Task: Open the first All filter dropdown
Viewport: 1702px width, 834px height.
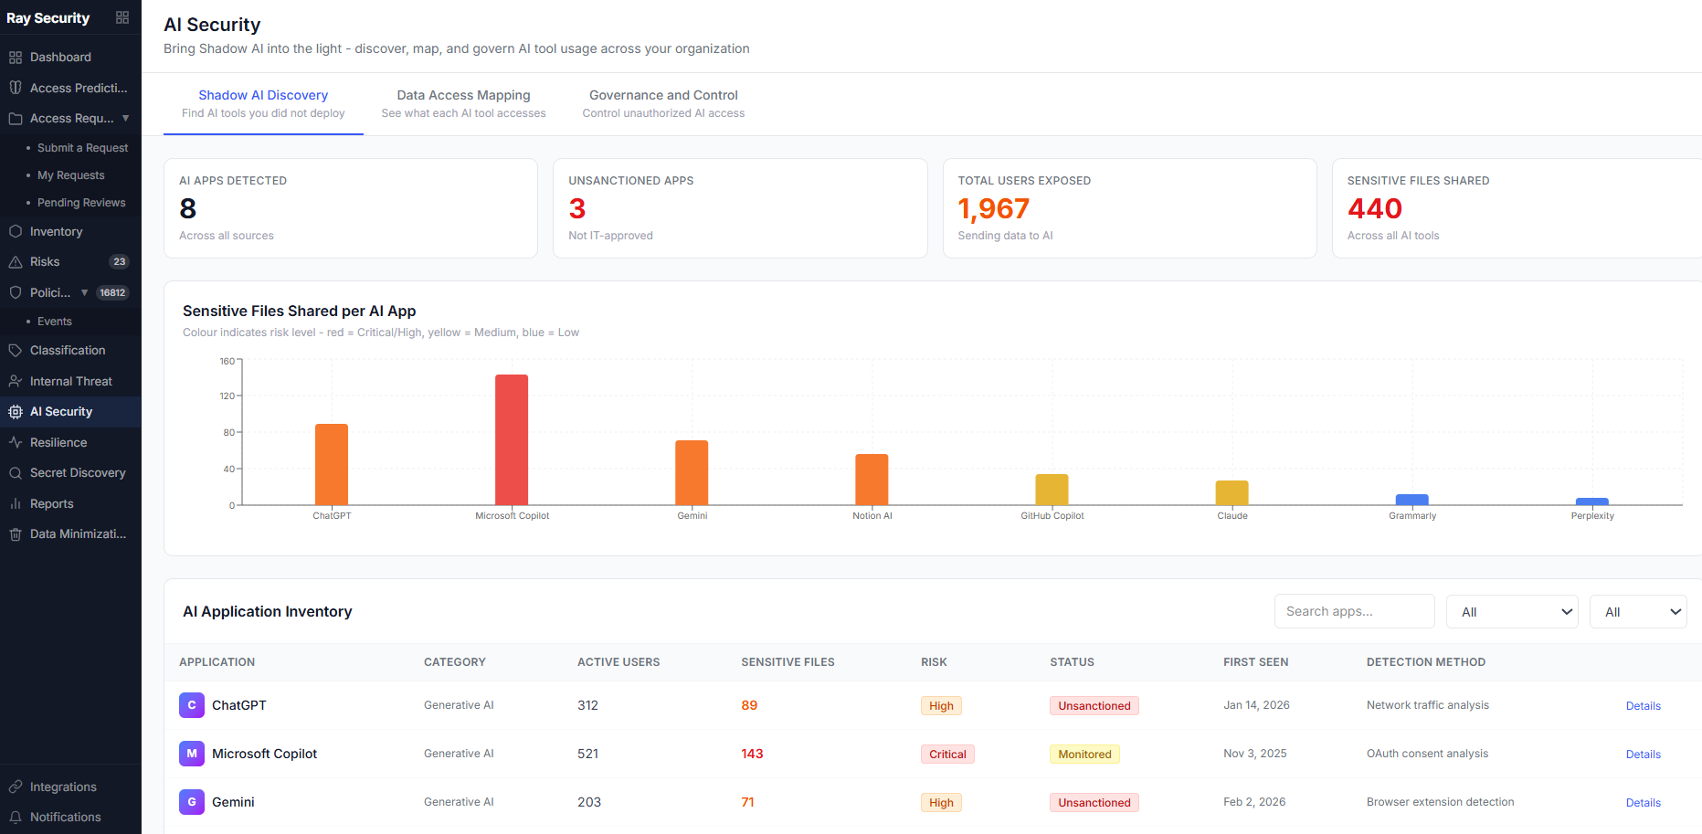Action: point(1514,612)
